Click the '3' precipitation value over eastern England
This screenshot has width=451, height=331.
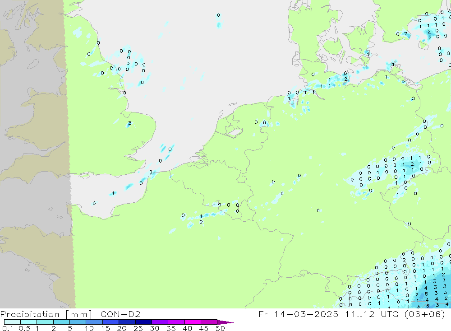point(130,123)
